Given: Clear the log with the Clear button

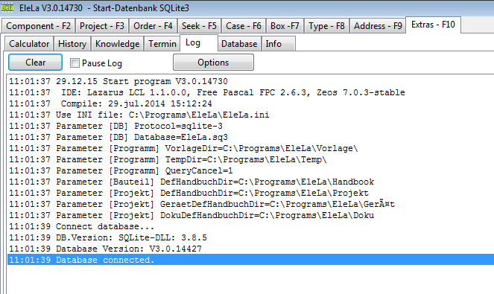Looking at the screenshot, I should tap(35, 63).
